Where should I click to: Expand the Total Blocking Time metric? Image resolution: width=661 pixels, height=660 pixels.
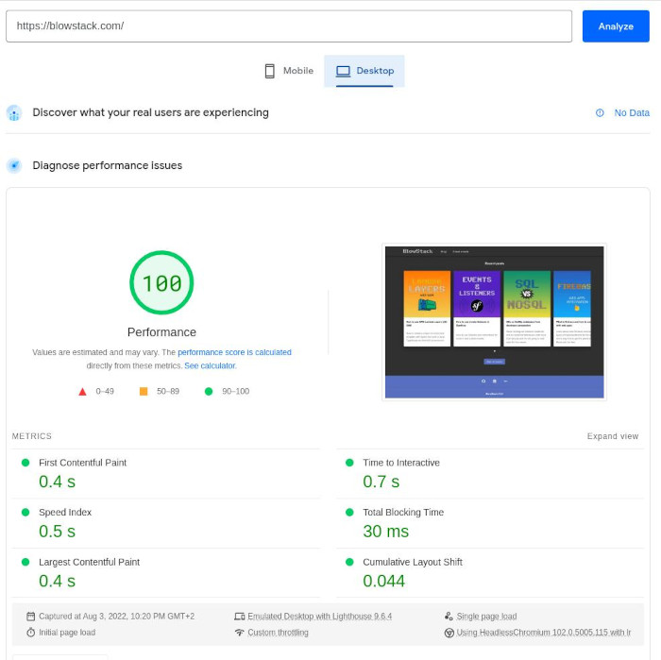click(402, 513)
